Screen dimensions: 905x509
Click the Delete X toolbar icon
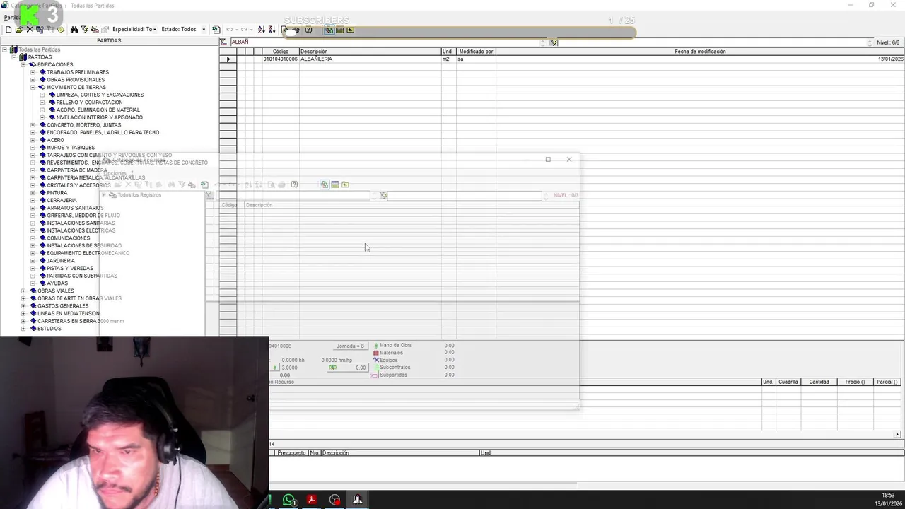click(30, 30)
